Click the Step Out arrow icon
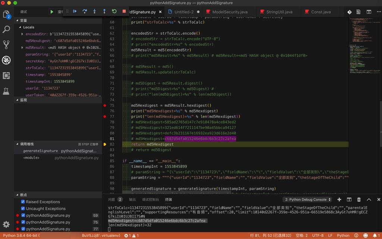 point(104,12)
